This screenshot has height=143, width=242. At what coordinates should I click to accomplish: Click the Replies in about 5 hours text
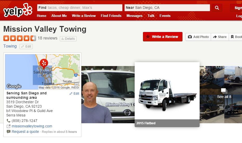pyautogui.click(x=59, y=132)
